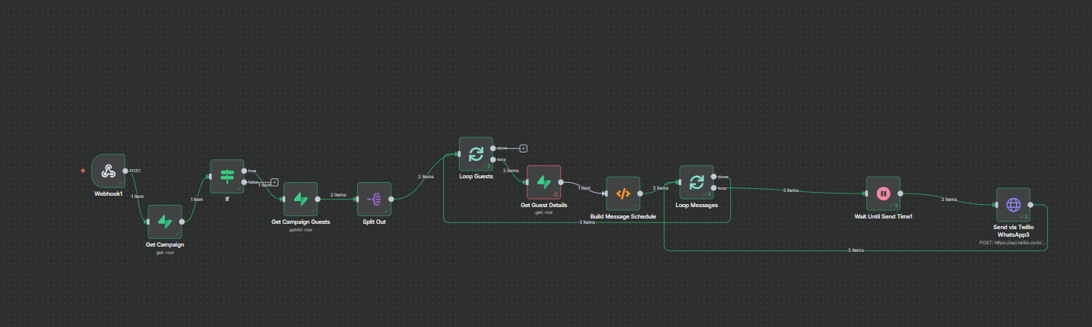Click the Get Campaign Guests output connector dot
The image size is (1092, 327).
point(318,199)
